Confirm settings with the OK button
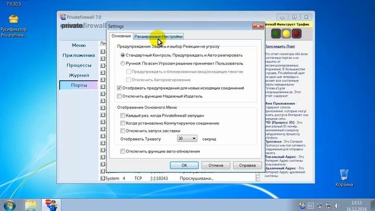Image resolution: width=375 pixels, height=211 pixels. click(184, 165)
